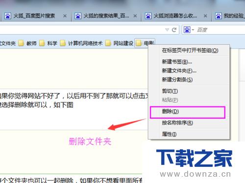245x183 pixels.
Task: Click the Baidu paw icon on 火狐_百度图片搜索 tab
Action: click(x=8, y=16)
